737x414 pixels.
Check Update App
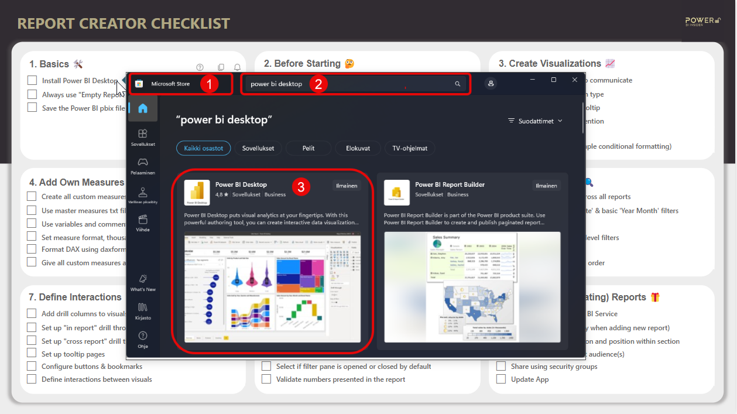coord(501,379)
